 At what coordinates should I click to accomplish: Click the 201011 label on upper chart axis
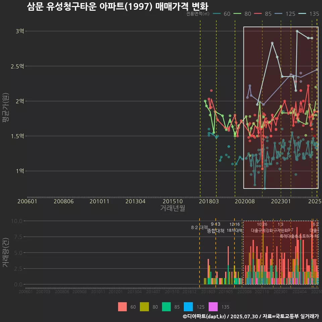[x=99, y=201]
